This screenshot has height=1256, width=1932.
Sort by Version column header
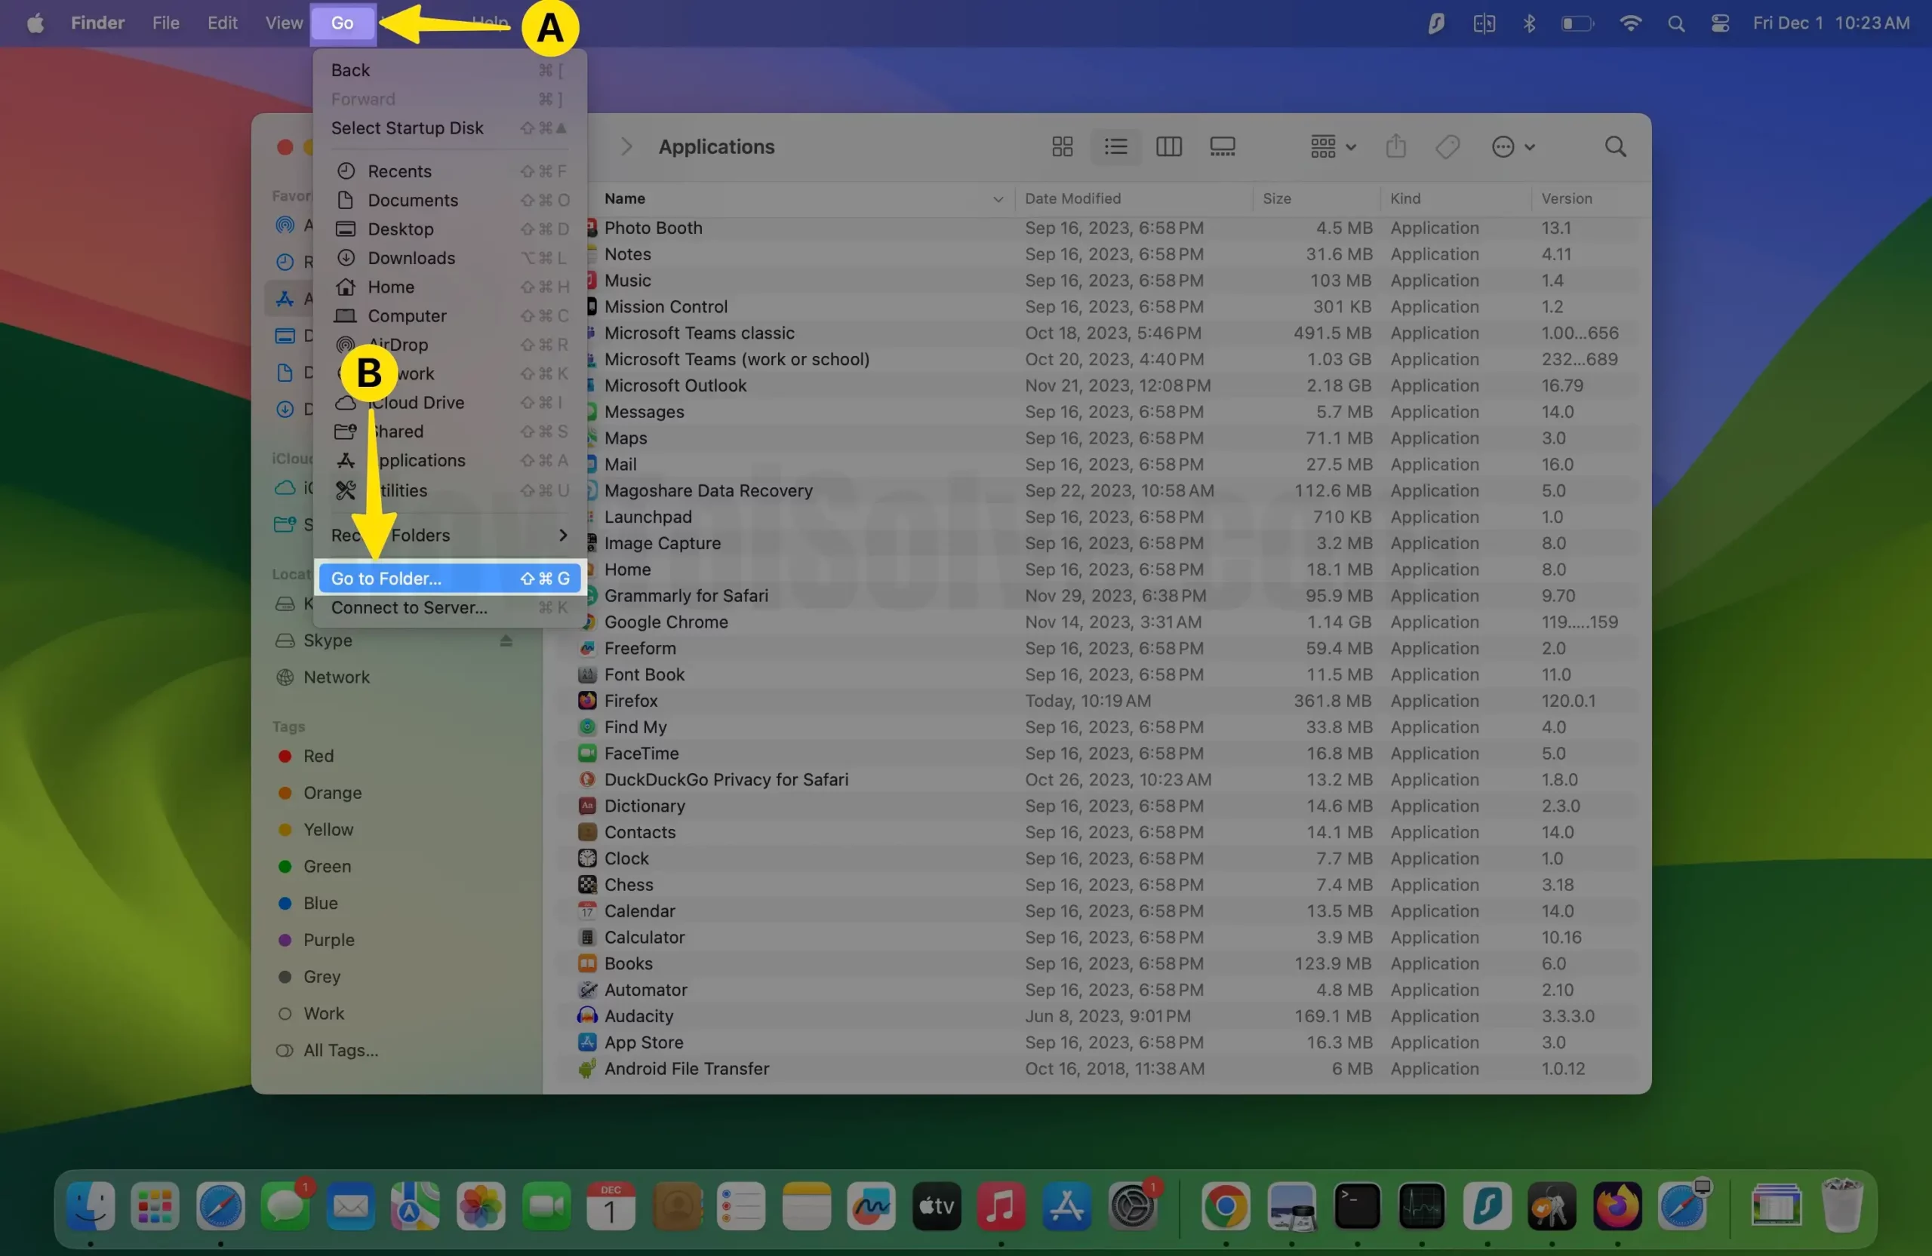(1566, 198)
